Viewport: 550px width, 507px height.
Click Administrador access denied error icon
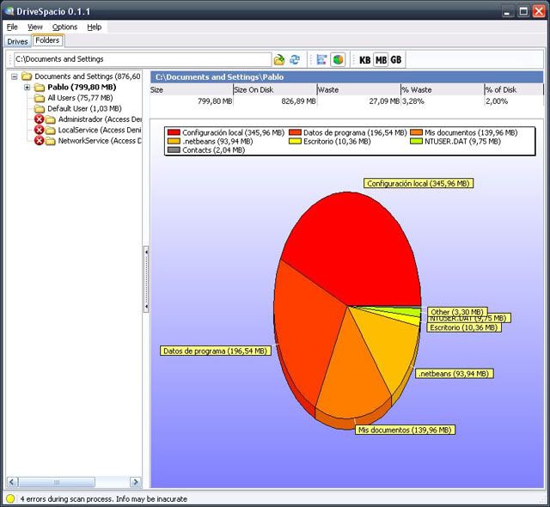40,119
